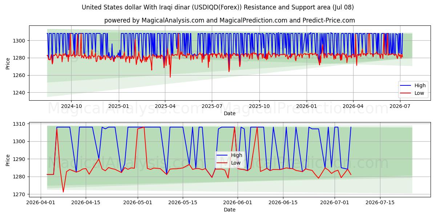Click the 2026-07-01 tick on lower chart
The width and height of the screenshot is (436, 218).
coord(335,203)
